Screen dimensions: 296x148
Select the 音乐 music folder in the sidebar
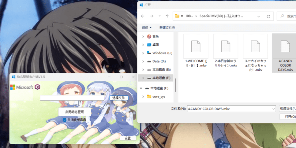[155, 36]
